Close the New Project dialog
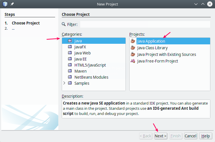215x142 pixels. [x=210, y=4]
